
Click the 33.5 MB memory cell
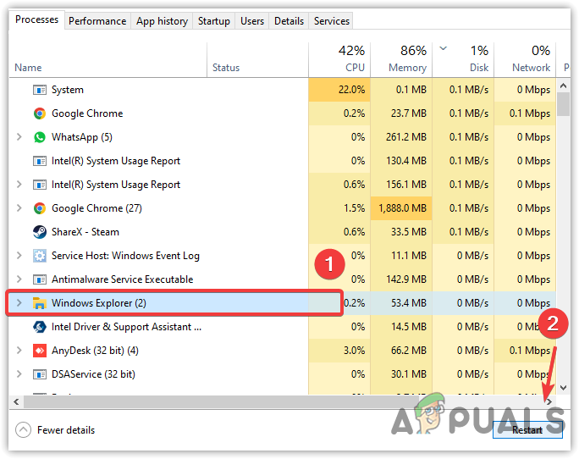[401, 232]
